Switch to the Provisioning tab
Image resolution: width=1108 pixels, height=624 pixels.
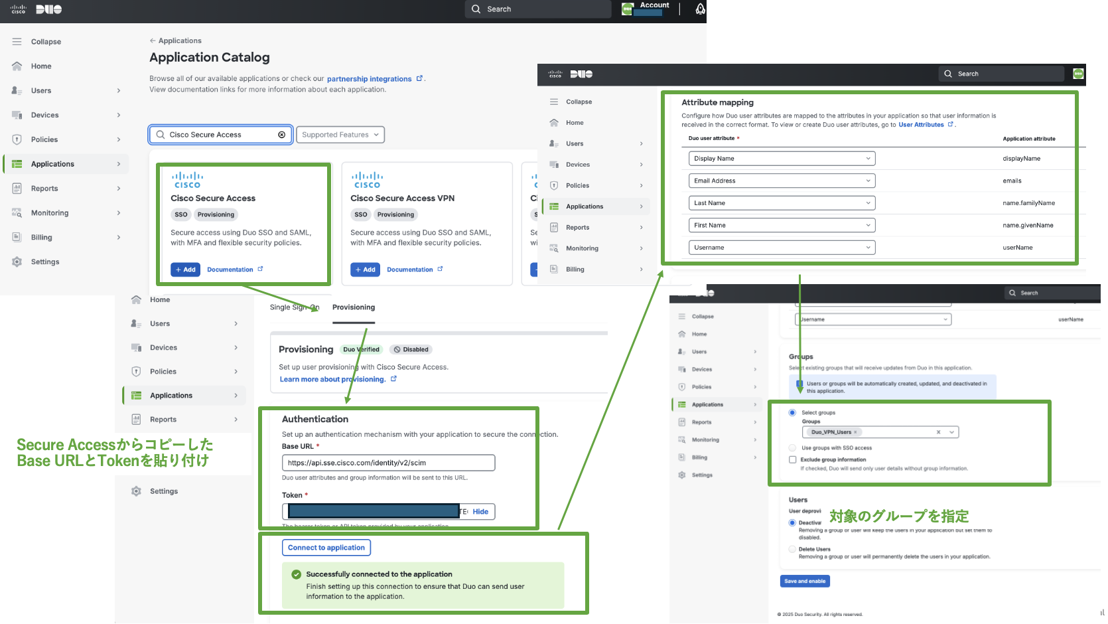pos(354,307)
